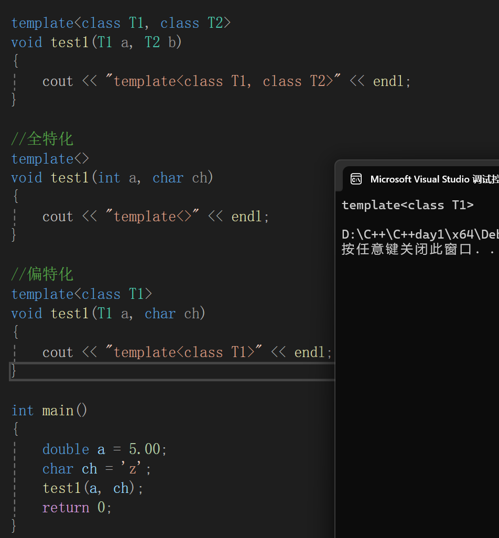Click the console message "按任意键关闭此窗口"

point(406,249)
